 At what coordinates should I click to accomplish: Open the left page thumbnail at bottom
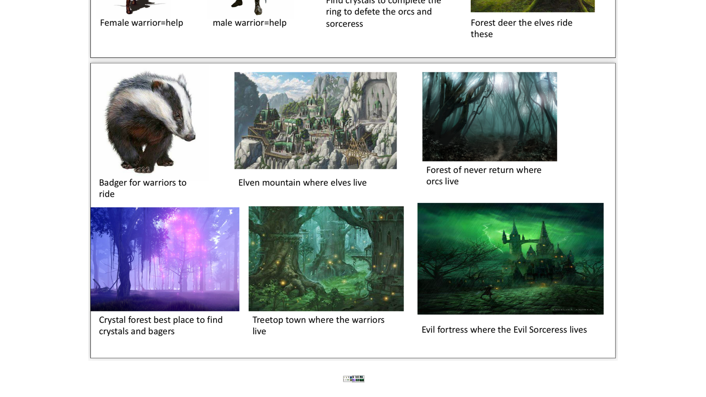point(348,378)
